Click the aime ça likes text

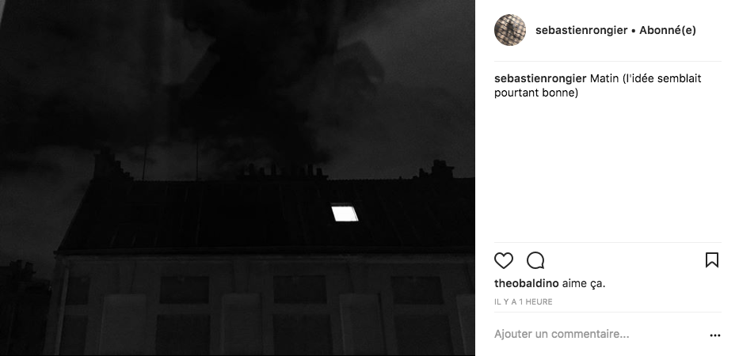pyautogui.click(x=584, y=283)
